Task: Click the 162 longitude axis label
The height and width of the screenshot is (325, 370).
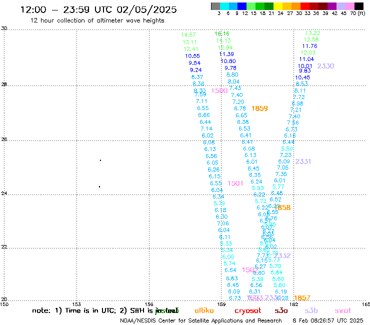Action: [293, 304]
